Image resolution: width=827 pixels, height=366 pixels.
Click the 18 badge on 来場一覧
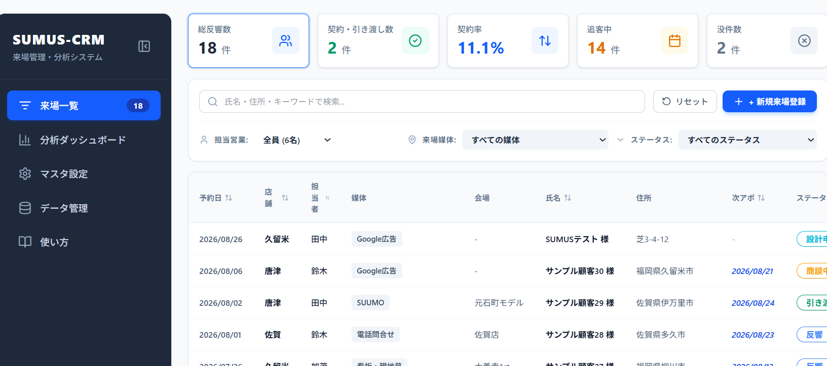pyautogui.click(x=138, y=106)
